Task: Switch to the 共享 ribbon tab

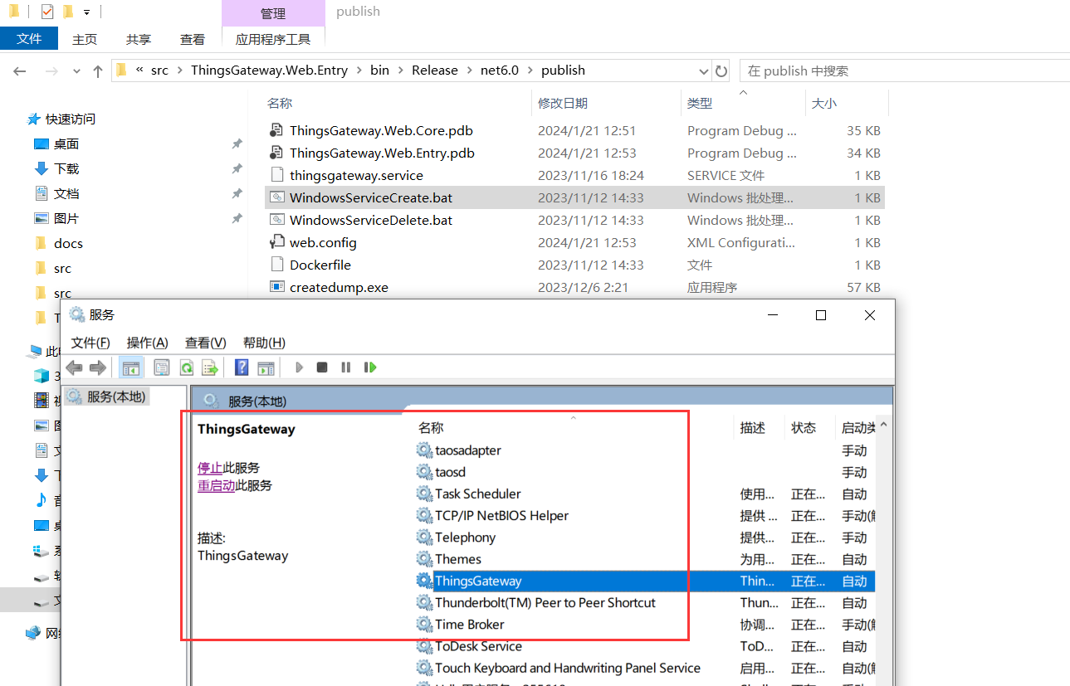Action: 139,39
